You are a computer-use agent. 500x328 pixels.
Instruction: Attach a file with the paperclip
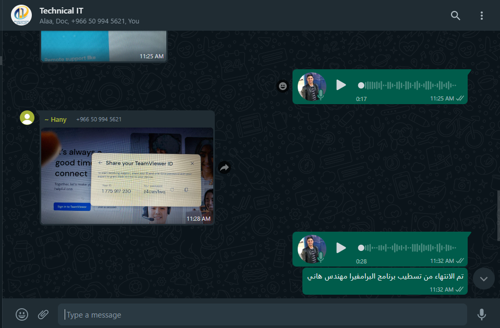tap(43, 314)
